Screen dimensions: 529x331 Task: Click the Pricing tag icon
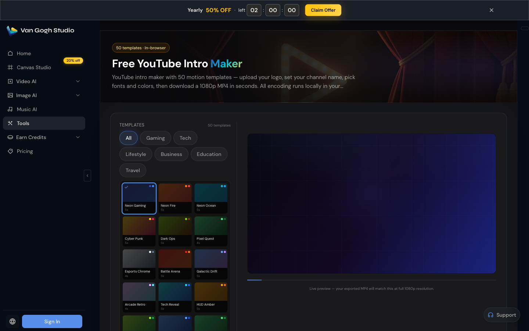10,151
